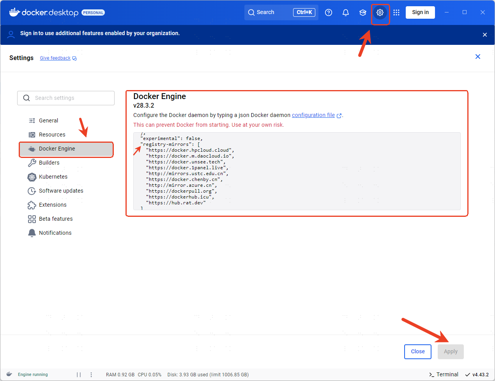Open the Notifications settings section
Viewport: 495px width, 381px height.
click(x=55, y=233)
